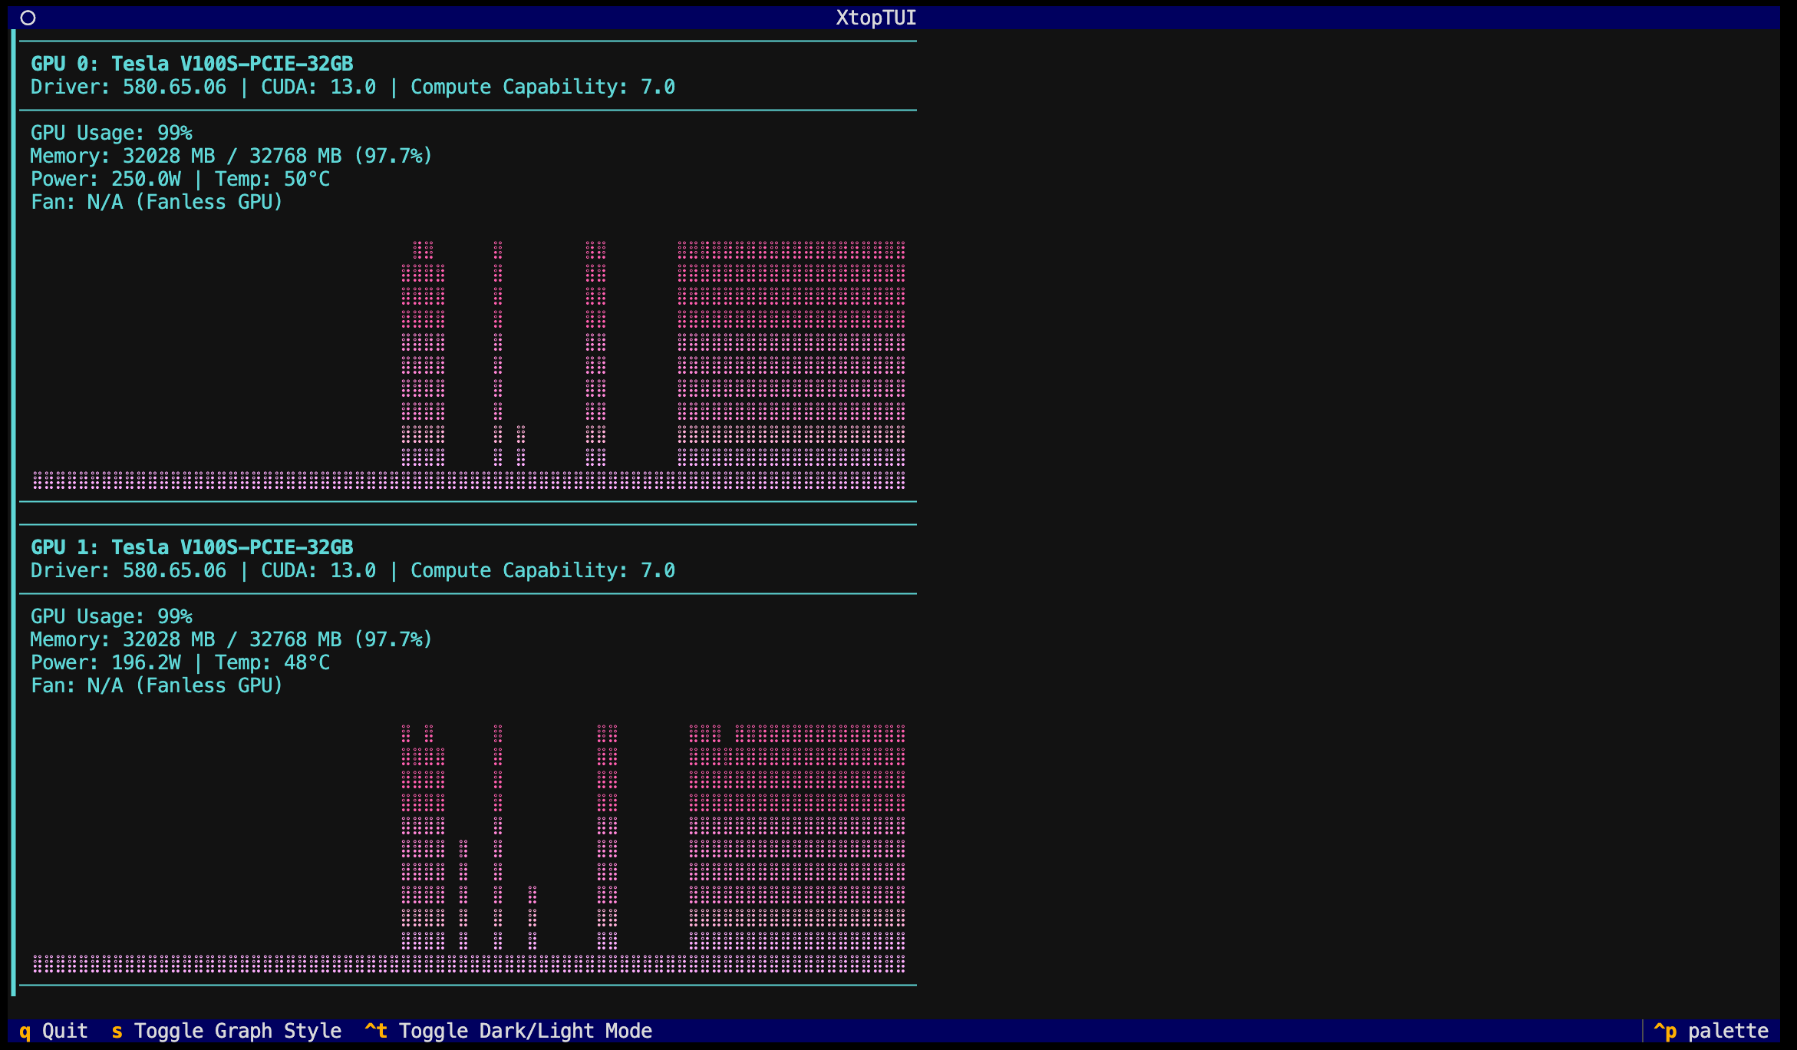This screenshot has height=1050, width=1797.
Task: Toggle Dark/Light Mode footer option
Action: 509,1031
